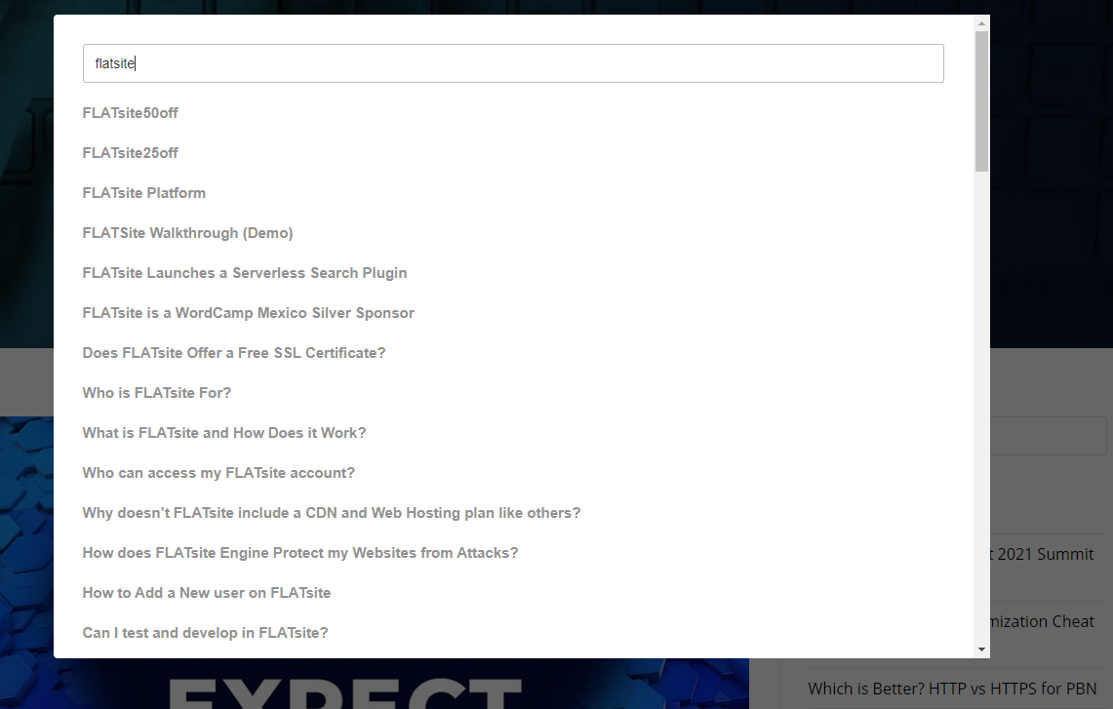Open the Which is Better? HTTP vs HTTPS link
The image size is (1113, 709).
pos(952,689)
